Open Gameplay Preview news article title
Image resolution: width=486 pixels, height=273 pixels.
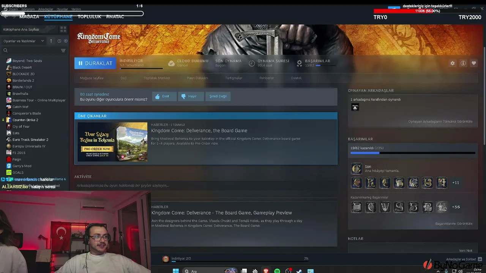[x=221, y=213]
